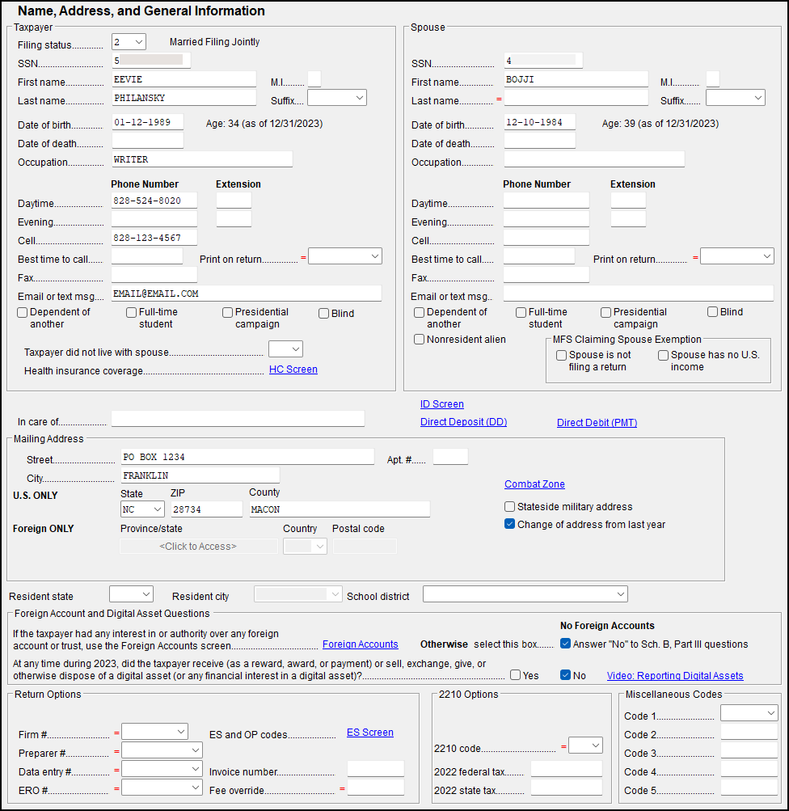Check spouse Blind checkbox
This screenshot has height=811, width=789.
(712, 312)
